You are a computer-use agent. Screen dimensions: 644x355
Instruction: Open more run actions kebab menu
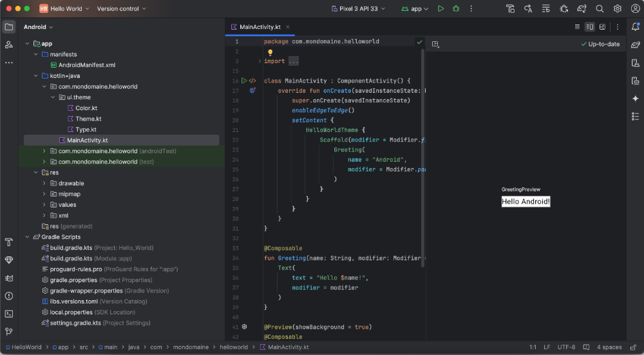[x=471, y=8]
